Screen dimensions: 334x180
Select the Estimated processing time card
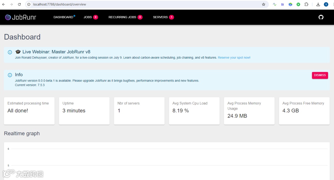pyautogui.click(x=29, y=111)
